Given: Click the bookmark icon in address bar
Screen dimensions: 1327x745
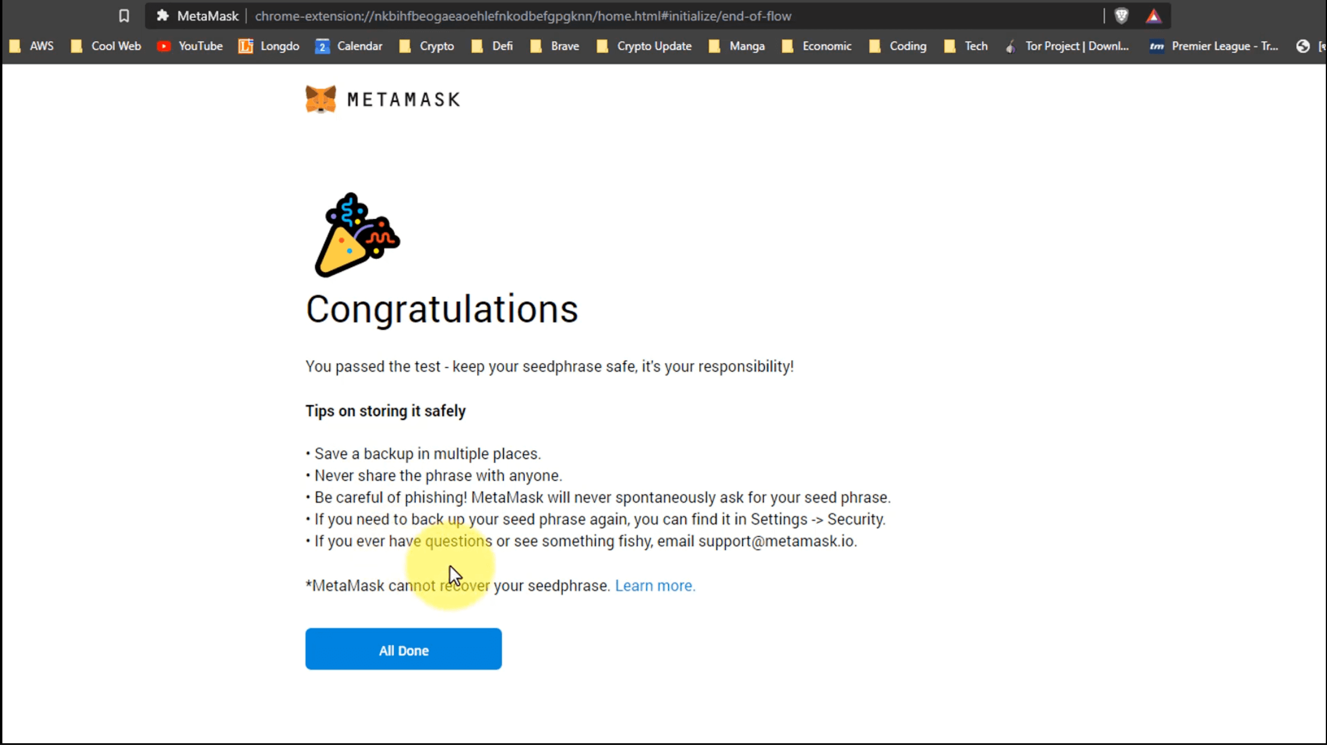Looking at the screenshot, I should [124, 16].
